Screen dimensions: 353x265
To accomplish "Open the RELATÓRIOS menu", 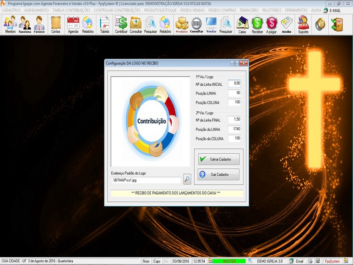I will 272,10.
